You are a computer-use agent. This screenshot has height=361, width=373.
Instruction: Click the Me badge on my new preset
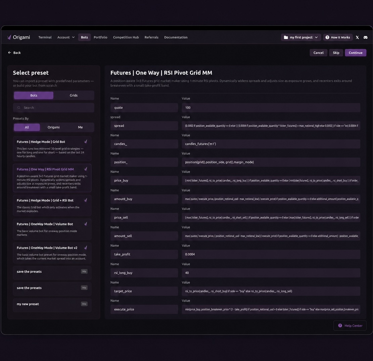[x=84, y=304]
